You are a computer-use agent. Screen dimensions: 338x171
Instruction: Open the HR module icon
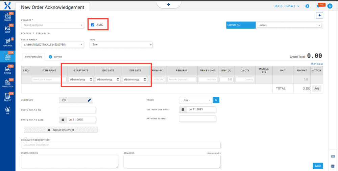pos(7,110)
